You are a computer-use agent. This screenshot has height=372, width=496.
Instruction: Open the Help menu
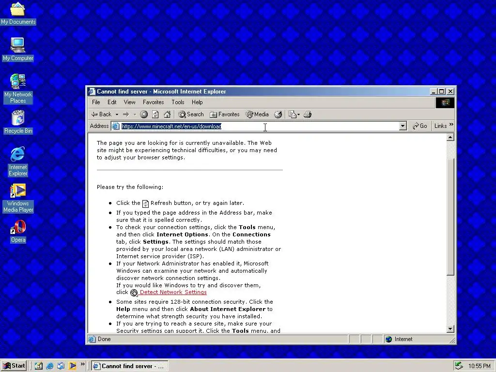[x=197, y=102]
